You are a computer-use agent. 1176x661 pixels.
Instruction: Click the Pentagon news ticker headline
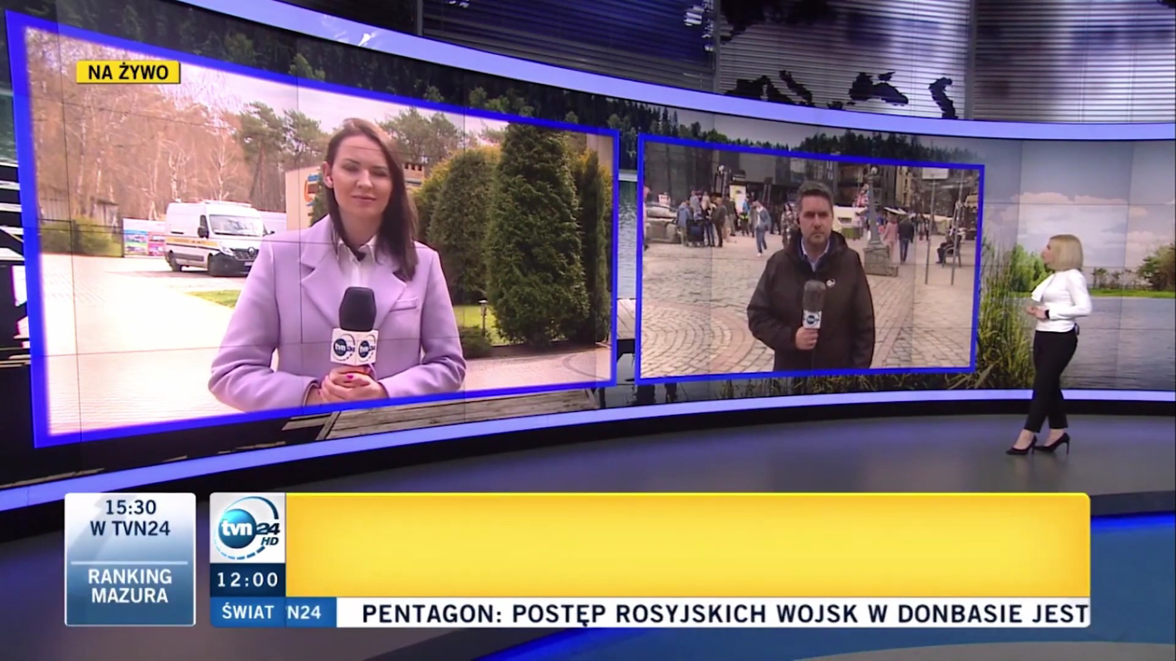pyautogui.click(x=725, y=613)
